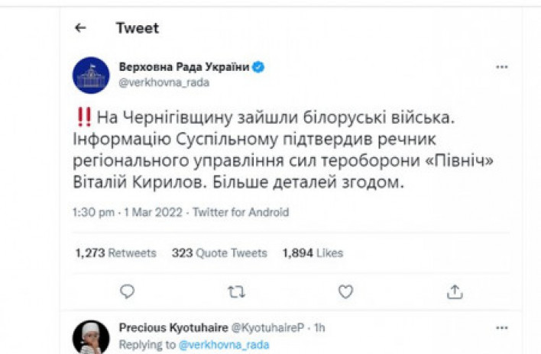This screenshot has width=541, height=354.
Task: Open Precious Kyotuhaire's avatar
Action: (x=91, y=336)
